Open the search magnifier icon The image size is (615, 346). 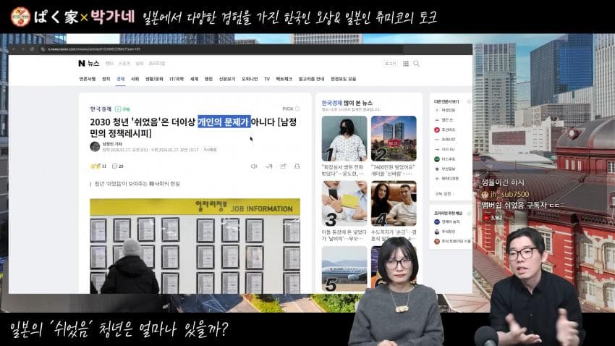tap(415, 64)
